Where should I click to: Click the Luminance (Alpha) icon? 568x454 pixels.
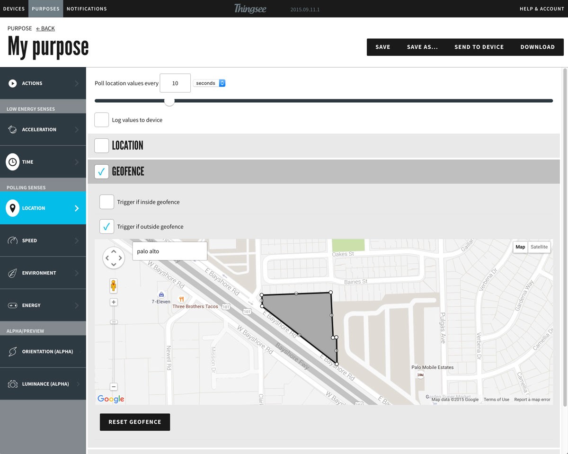[x=13, y=384]
